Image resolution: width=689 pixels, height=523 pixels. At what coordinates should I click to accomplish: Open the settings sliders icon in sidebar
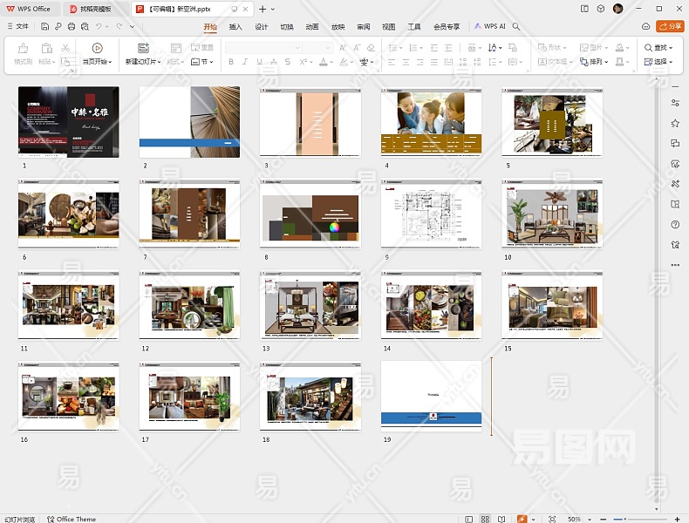(675, 103)
